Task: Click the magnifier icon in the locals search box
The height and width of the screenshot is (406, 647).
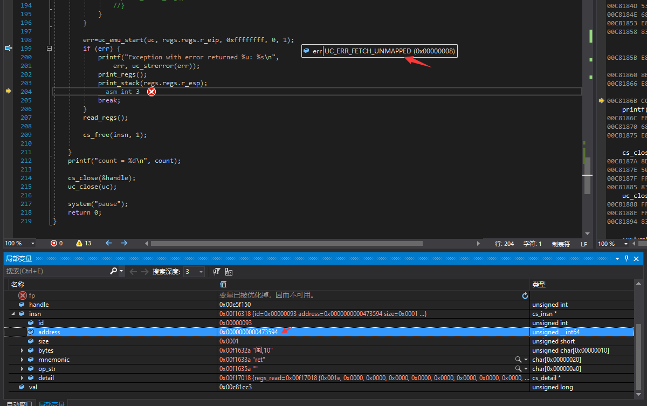Action: (x=114, y=271)
